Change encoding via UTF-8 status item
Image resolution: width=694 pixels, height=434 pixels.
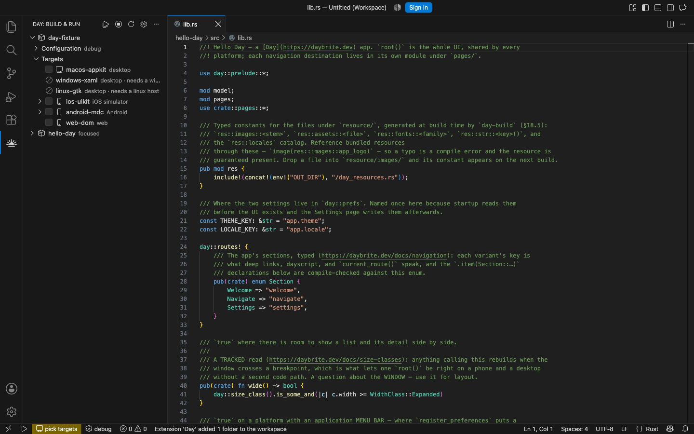point(604,429)
